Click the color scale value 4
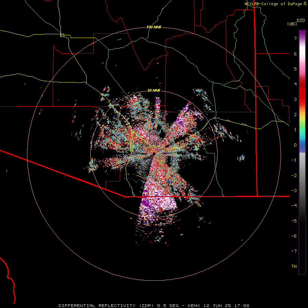Image resolution: width=308 pixels, height=308 pixels. pos(295,84)
